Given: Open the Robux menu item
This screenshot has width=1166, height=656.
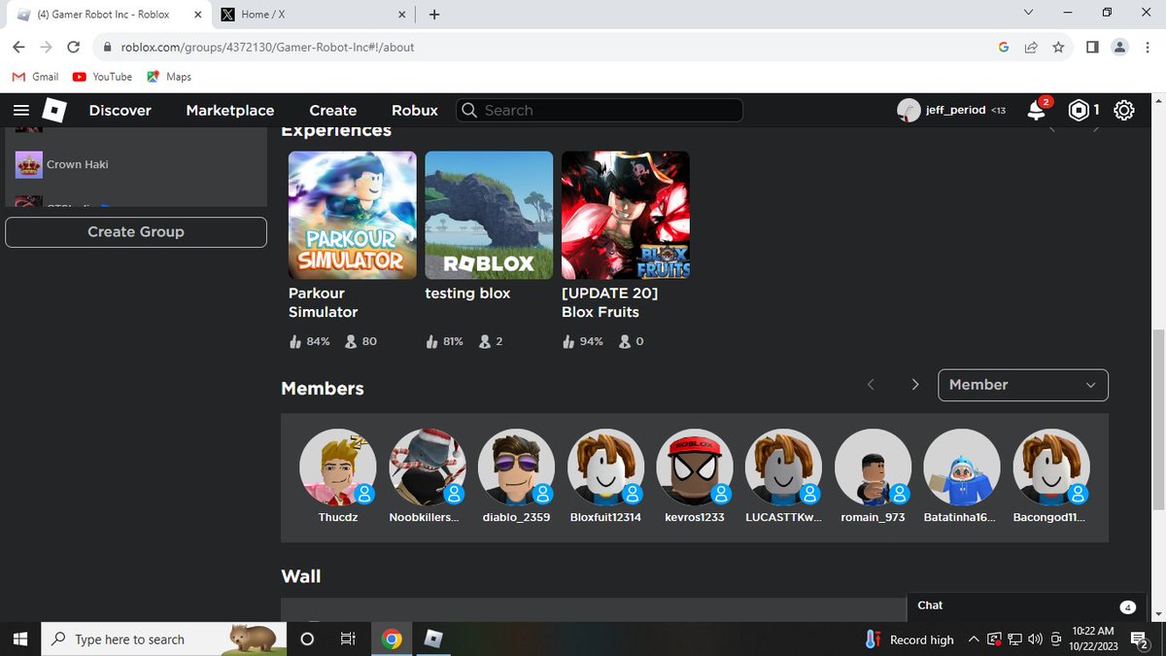Looking at the screenshot, I should 415,111.
